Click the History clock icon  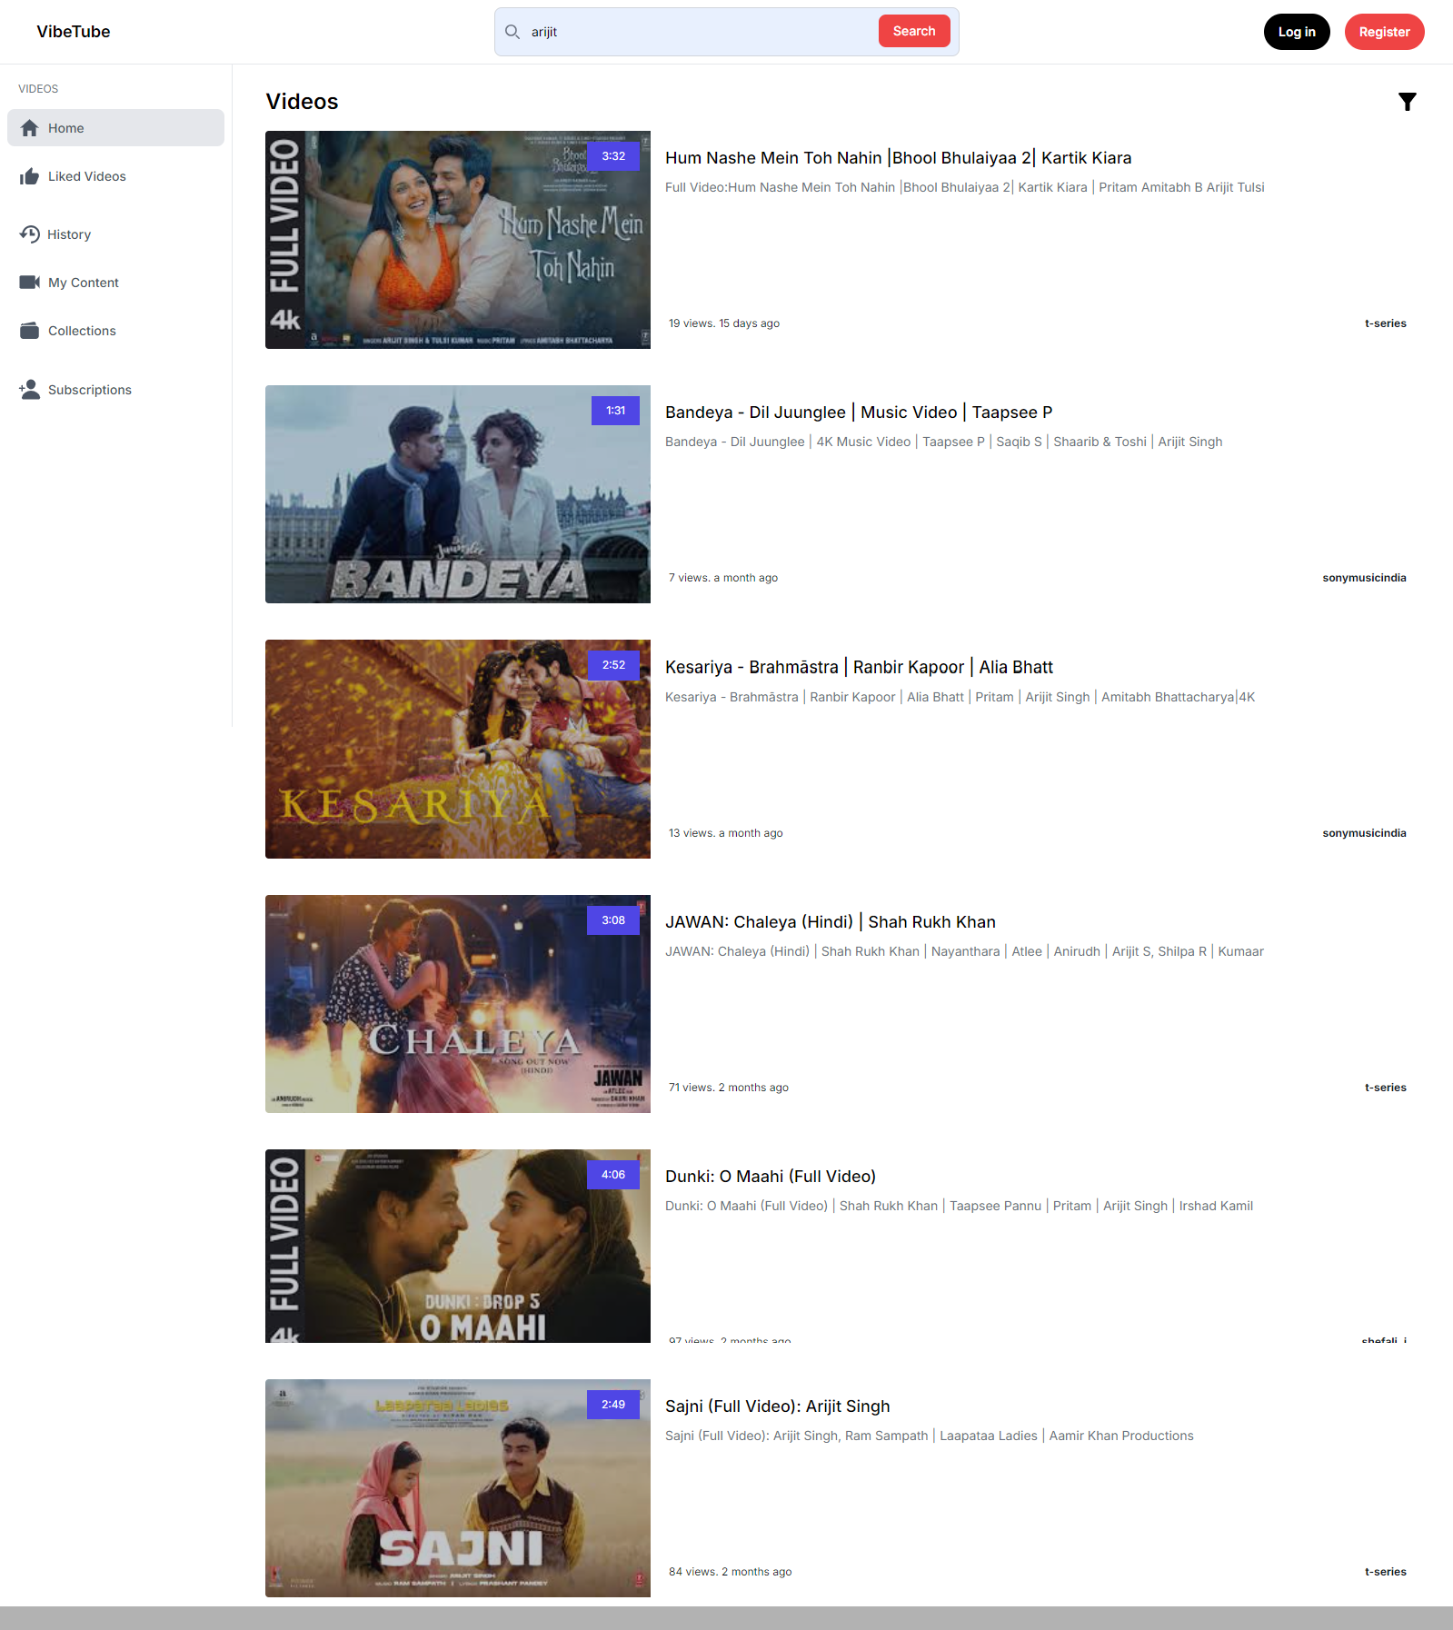pos(29,234)
